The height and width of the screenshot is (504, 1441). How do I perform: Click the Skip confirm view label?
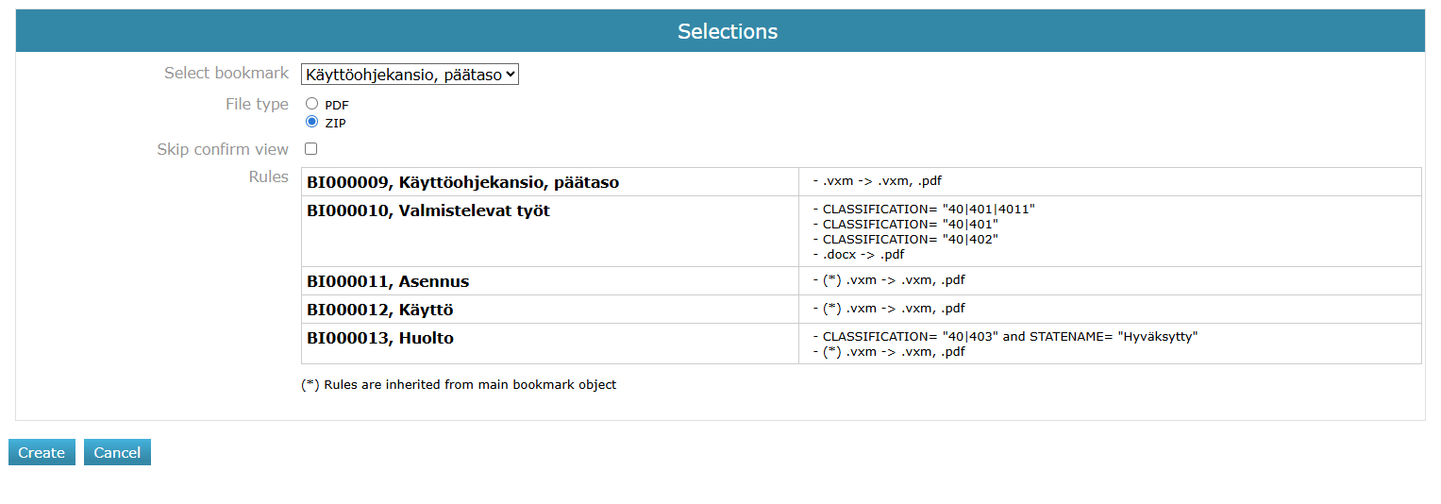click(223, 149)
